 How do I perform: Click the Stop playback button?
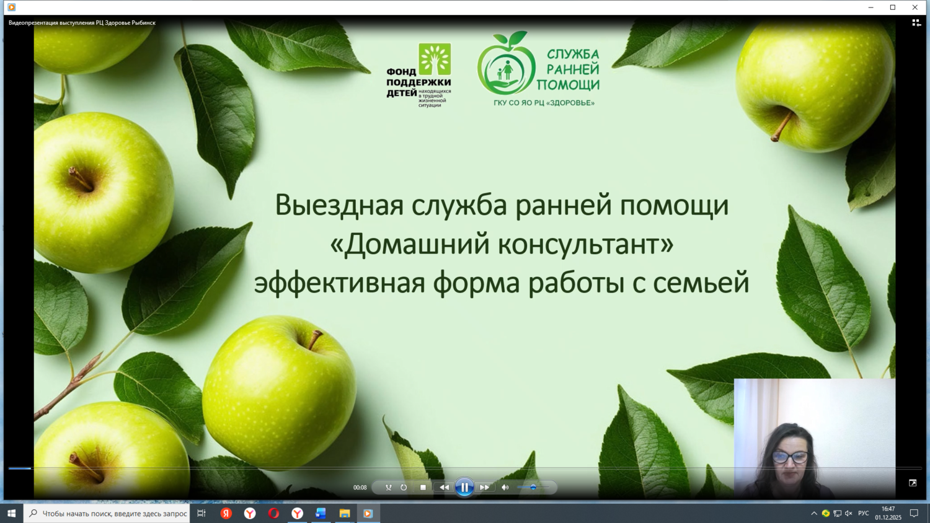423,488
